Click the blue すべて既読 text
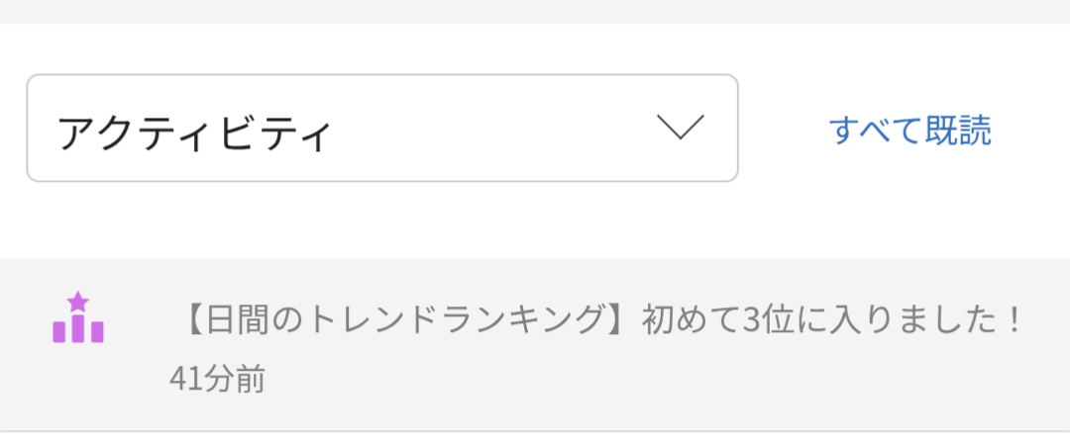1070x443 pixels. point(909,131)
